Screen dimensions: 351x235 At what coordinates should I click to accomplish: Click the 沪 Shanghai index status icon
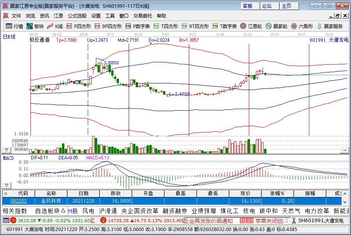click(13, 221)
